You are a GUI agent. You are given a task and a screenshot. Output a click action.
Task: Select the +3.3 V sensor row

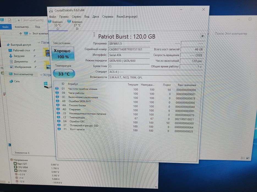[20, 174]
